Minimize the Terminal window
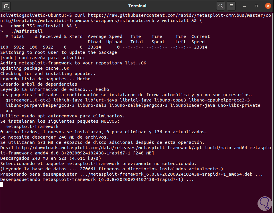Image resolution: width=274 pixels, height=213 pixels. pyautogui.click(x=245, y=6)
